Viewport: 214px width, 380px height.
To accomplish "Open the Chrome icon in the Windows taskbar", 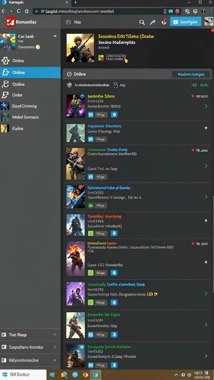I will point(85,375).
